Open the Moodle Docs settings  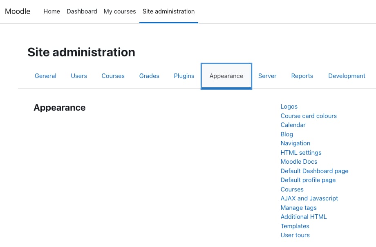tap(299, 162)
